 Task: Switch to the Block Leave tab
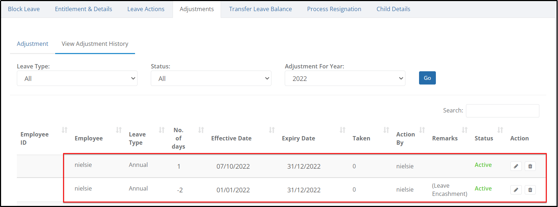(x=24, y=9)
